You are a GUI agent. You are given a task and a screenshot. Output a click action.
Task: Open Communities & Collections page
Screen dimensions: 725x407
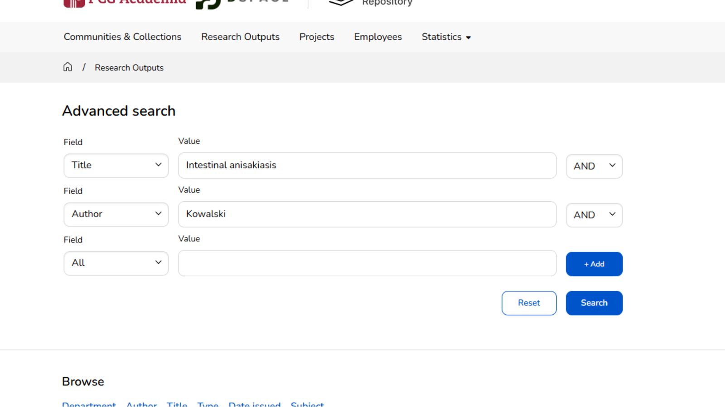click(122, 37)
